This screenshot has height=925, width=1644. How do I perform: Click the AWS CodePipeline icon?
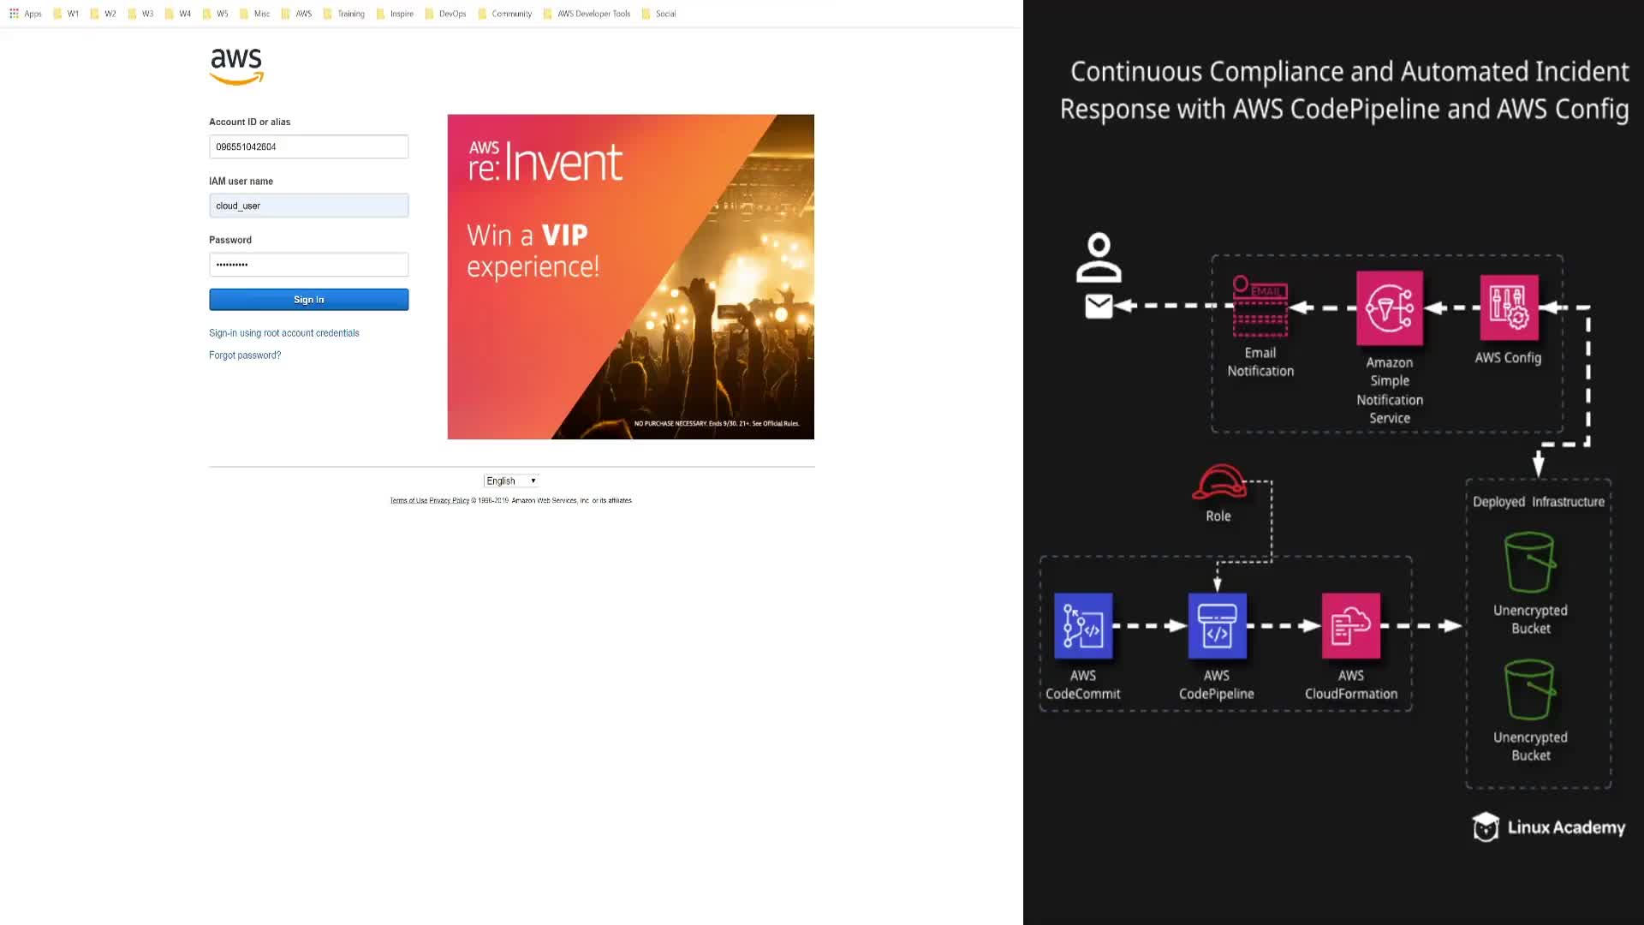point(1217,626)
